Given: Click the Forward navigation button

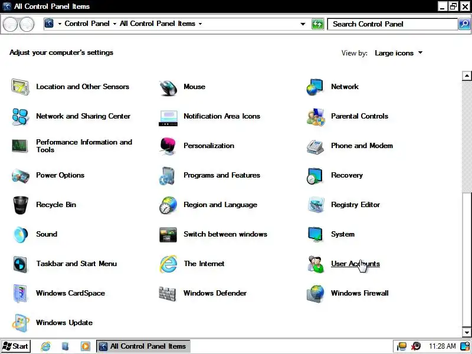Looking at the screenshot, I should (x=27, y=24).
